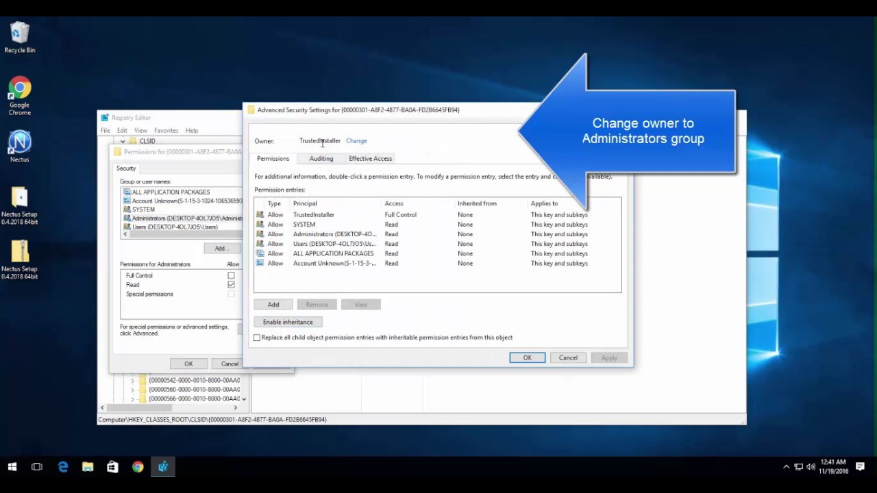
Task: Click the folder icon in Advanced Security title
Action: (251, 110)
